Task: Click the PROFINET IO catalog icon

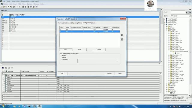Action: tap(166, 23)
